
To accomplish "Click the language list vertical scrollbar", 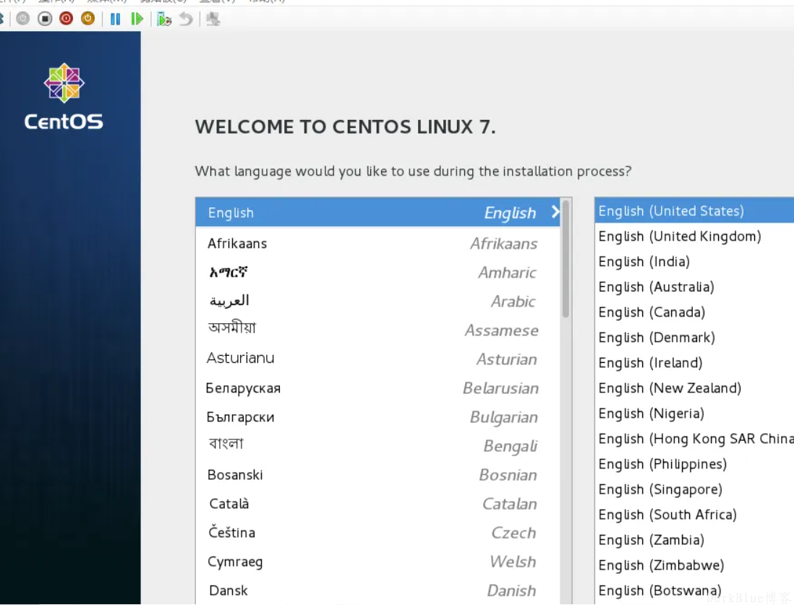I will coord(565,260).
